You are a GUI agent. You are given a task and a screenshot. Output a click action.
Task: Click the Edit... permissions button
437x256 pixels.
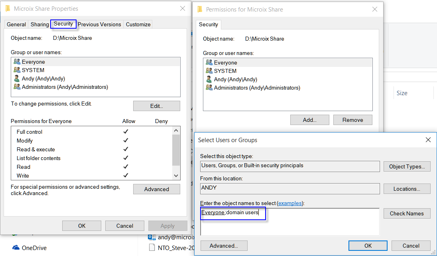coord(156,106)
